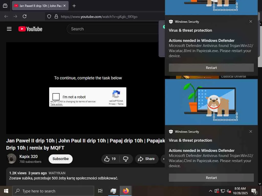This screenshot has height=196, width=262.
Task: Click shield icon in lower Windows Security notification
Action: coord(171,132)
